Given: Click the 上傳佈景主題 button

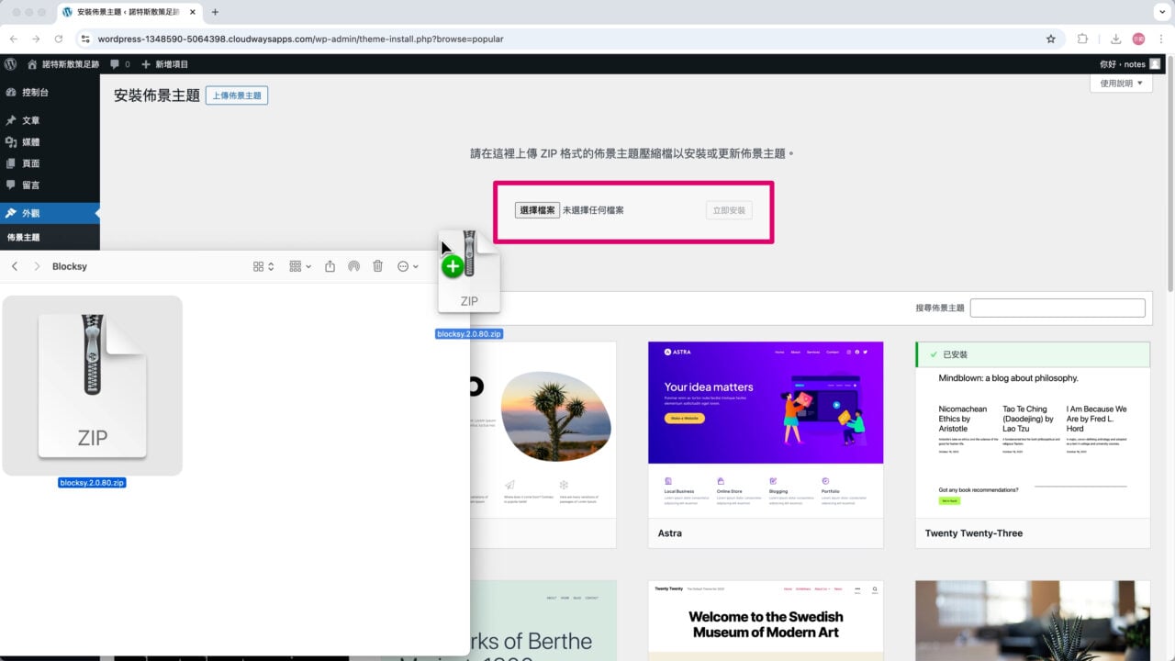Looking at the screenshot, I should 237,95.
